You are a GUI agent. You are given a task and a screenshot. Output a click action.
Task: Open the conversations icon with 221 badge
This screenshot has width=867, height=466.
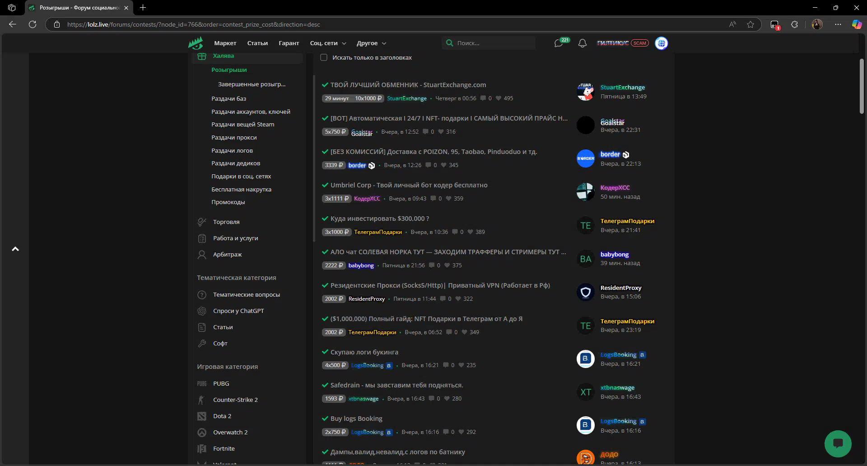(559, 43)
